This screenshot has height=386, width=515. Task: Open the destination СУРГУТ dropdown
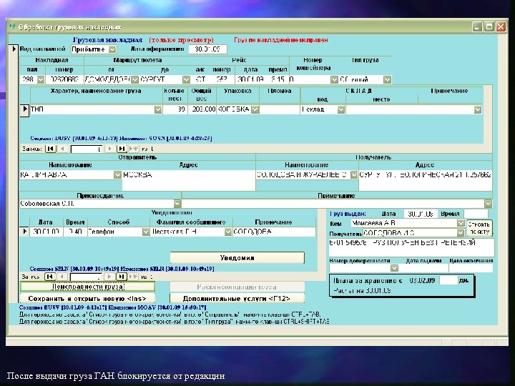coord(186,79)
